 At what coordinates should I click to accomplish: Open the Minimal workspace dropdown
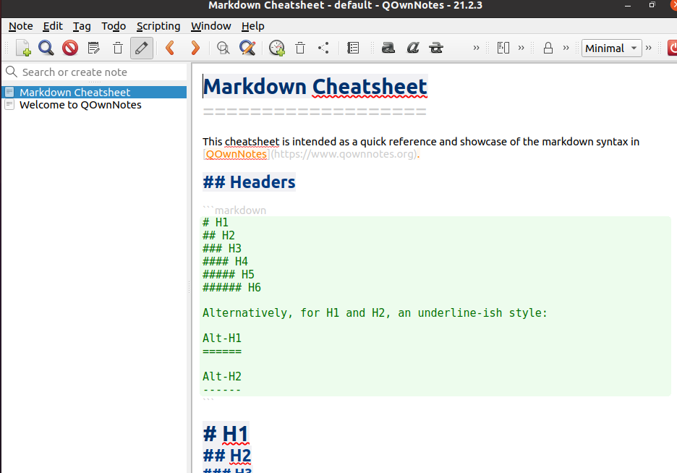[611, 48]
